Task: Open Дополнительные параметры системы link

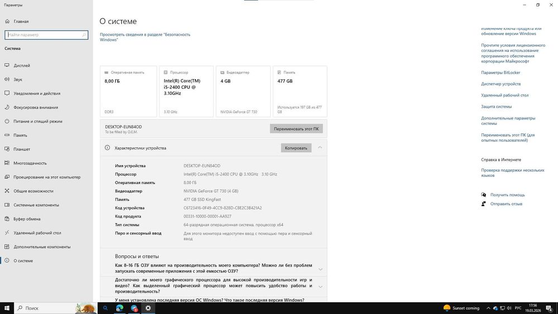Action: click(x=508, y=120)
